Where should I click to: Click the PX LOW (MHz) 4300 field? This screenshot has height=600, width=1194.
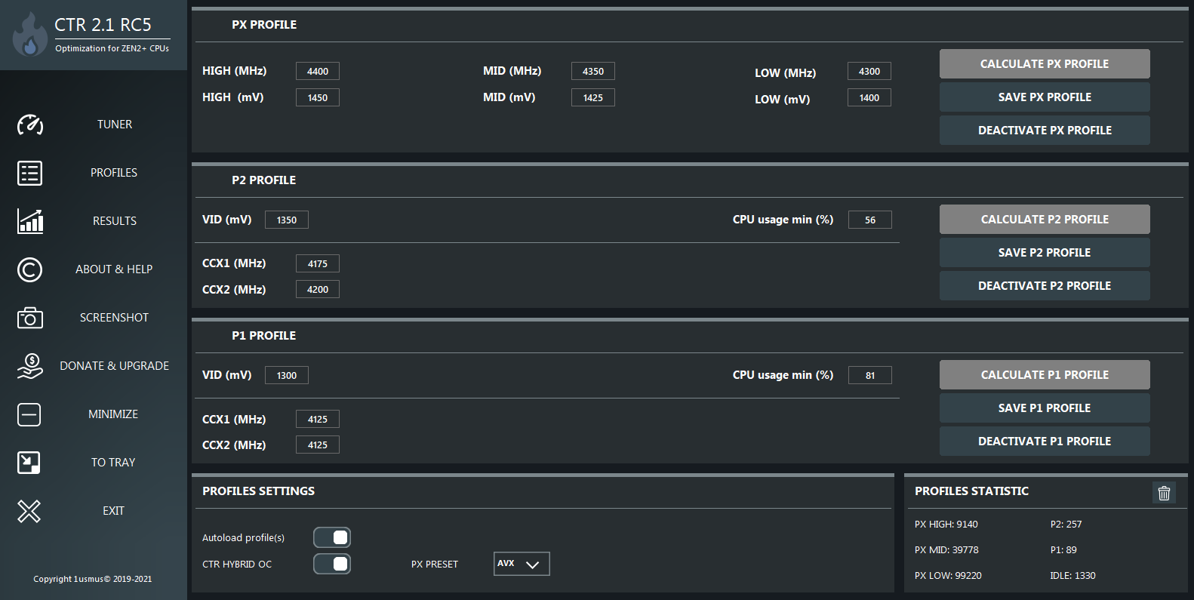coord(869,71)
